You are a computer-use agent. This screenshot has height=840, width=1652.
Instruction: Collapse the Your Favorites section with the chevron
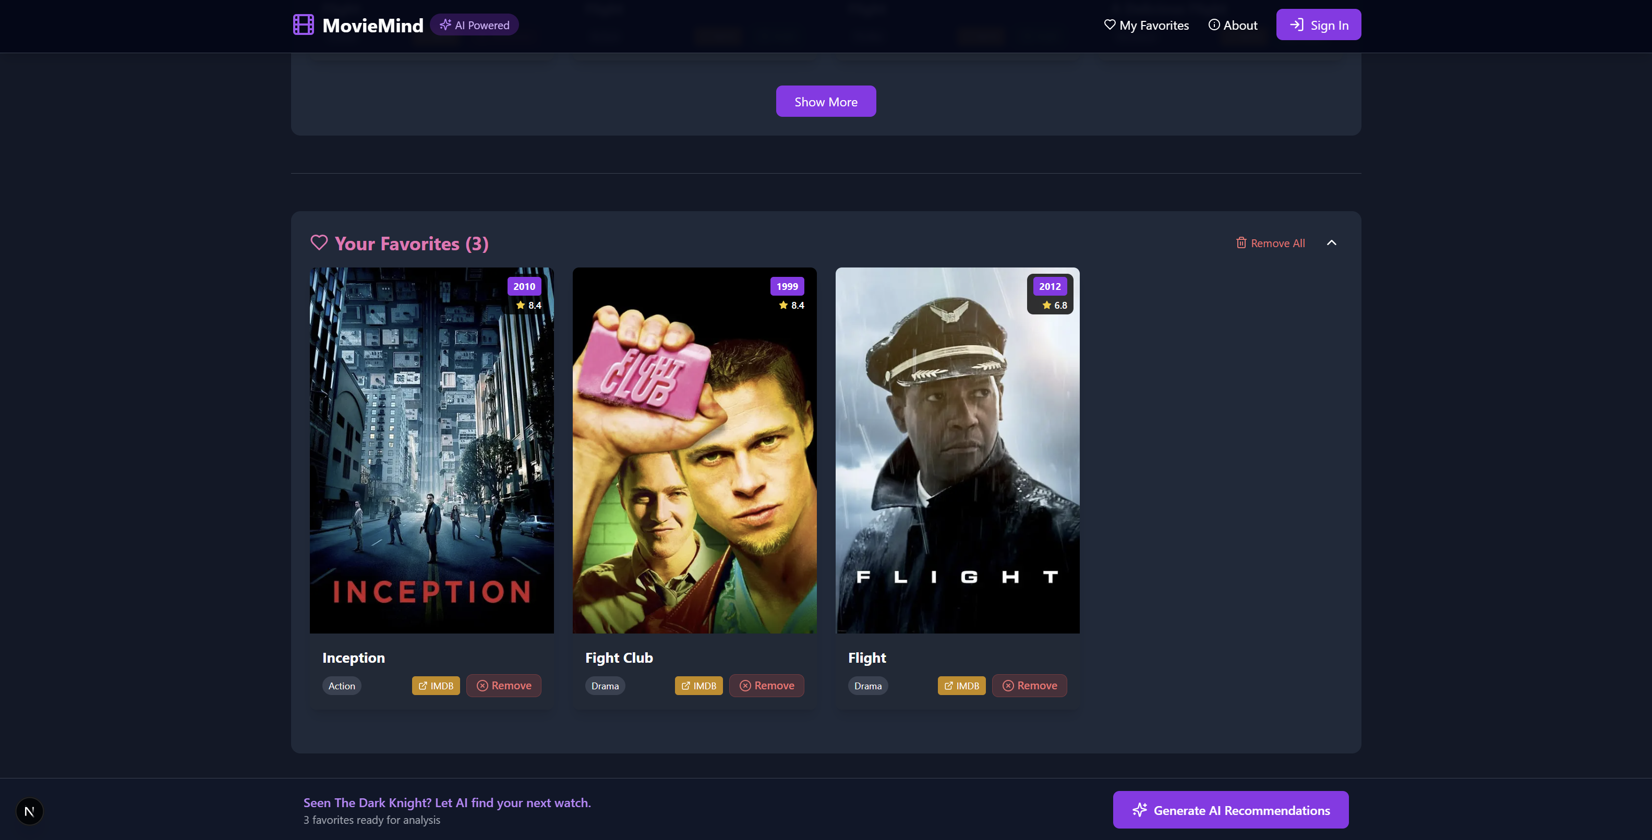(1332, 243)
